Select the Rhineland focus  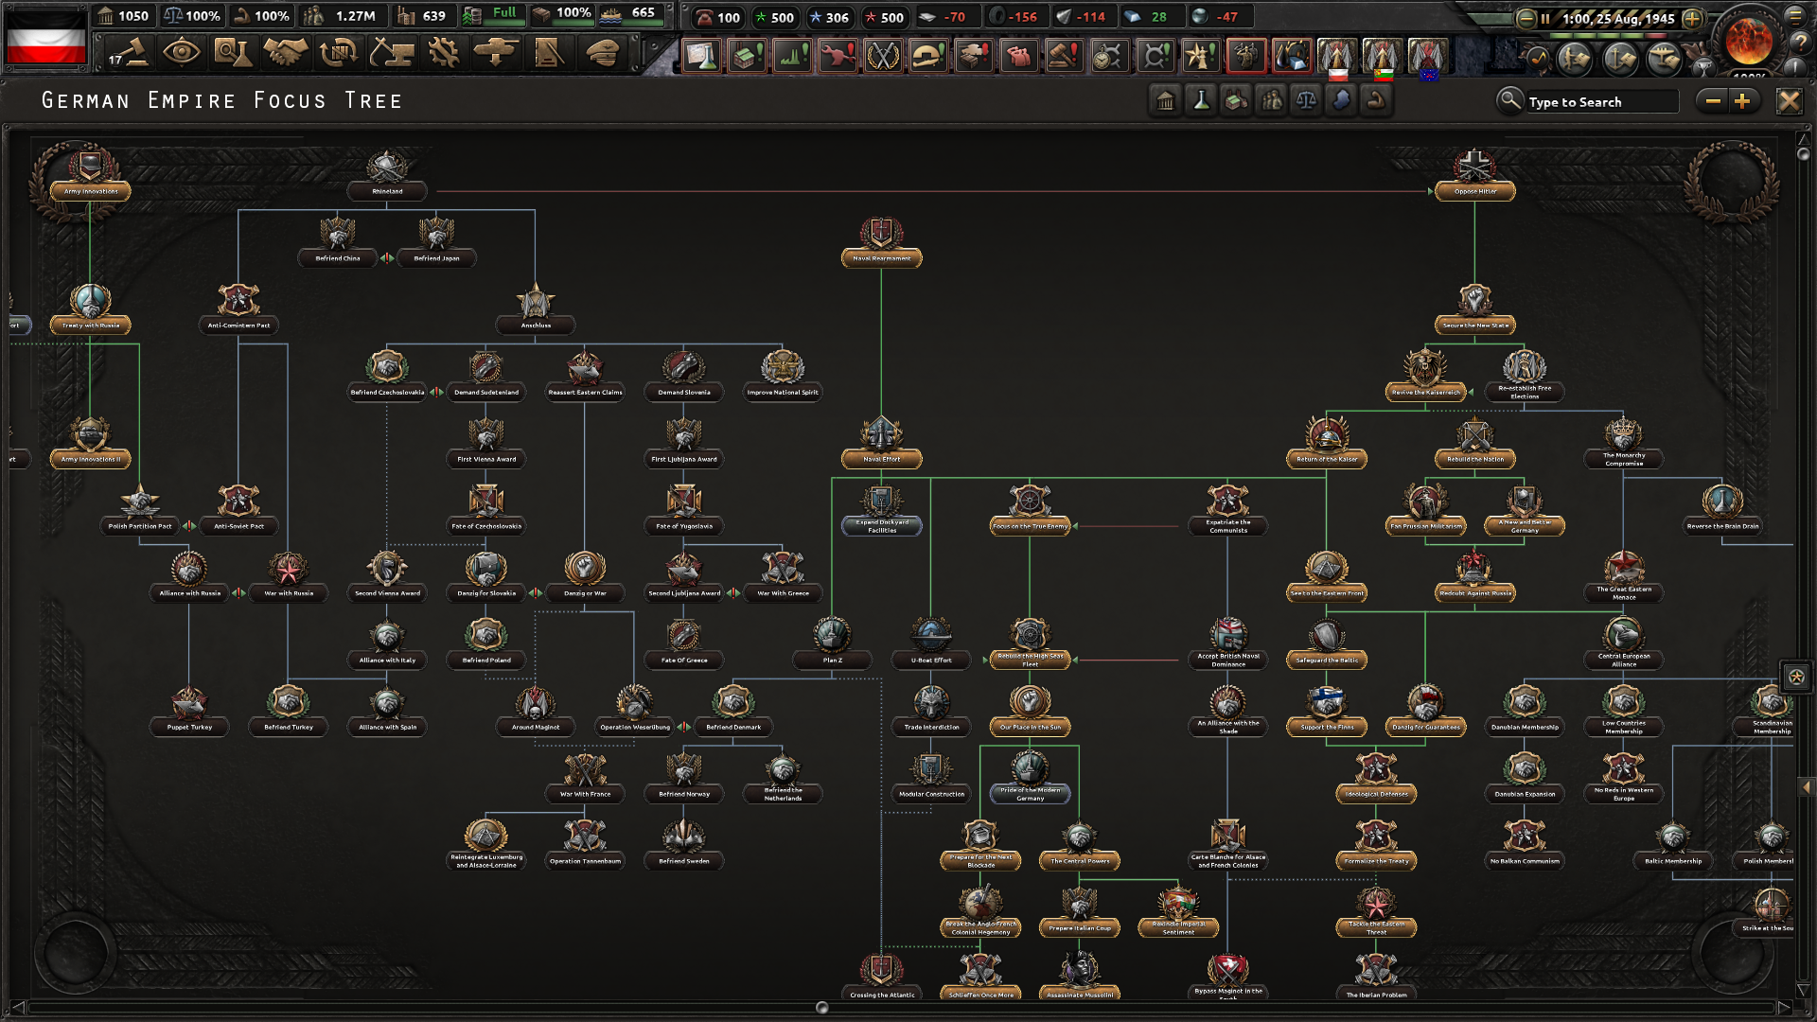point(387,176)
